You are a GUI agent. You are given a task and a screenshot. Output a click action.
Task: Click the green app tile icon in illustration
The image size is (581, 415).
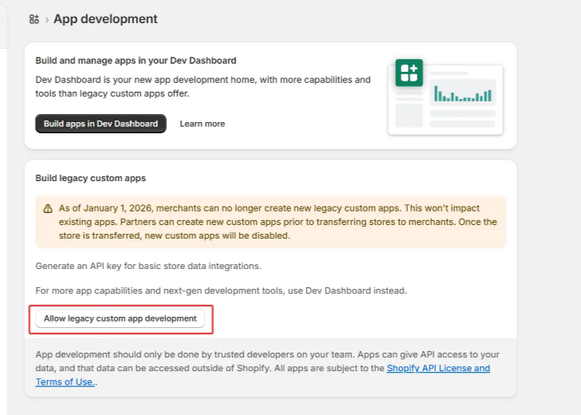point(409,73)
